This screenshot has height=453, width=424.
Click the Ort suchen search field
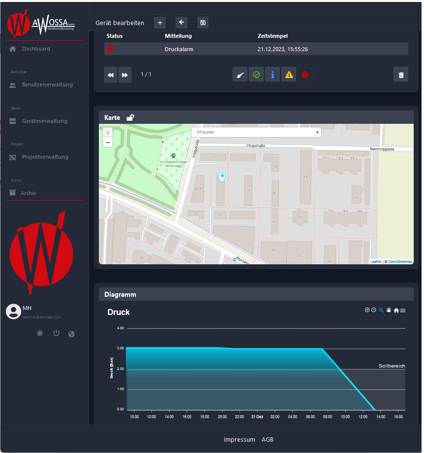click(253, 132)
